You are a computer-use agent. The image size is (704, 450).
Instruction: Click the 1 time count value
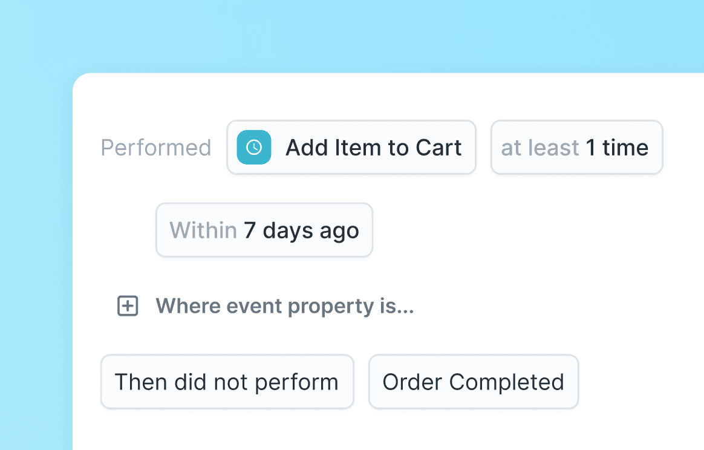click(617, 148)
